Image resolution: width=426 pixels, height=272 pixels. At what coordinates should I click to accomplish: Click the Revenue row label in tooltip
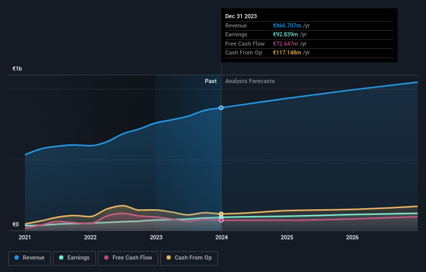[236, 25]
